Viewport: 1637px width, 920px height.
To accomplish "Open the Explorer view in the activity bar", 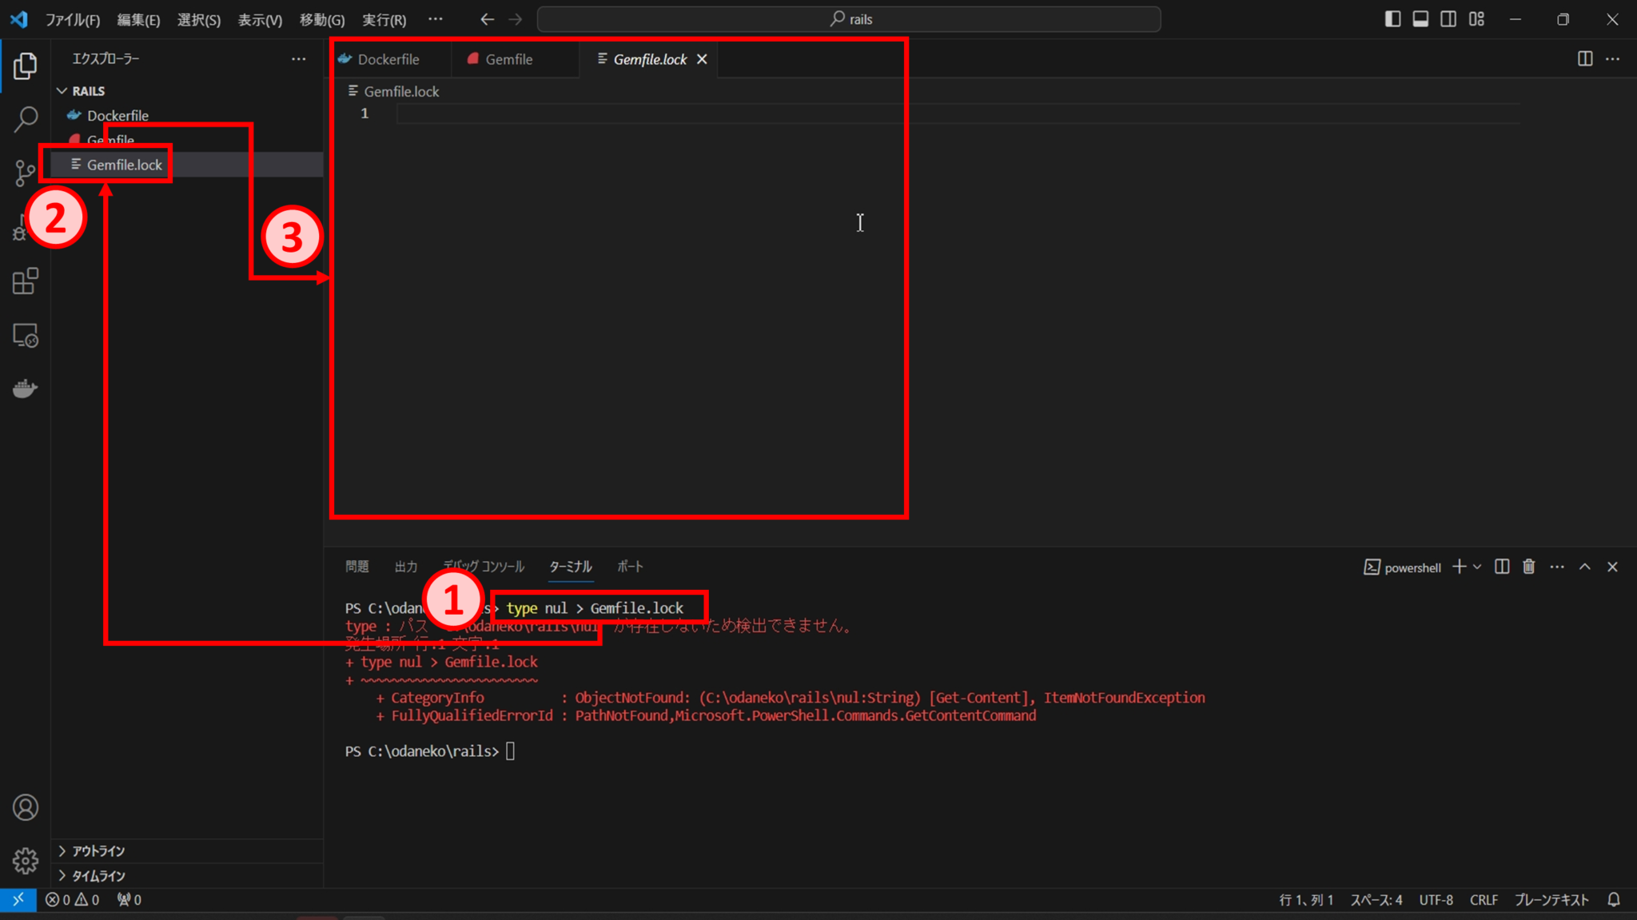I will [x=26, y=66].
